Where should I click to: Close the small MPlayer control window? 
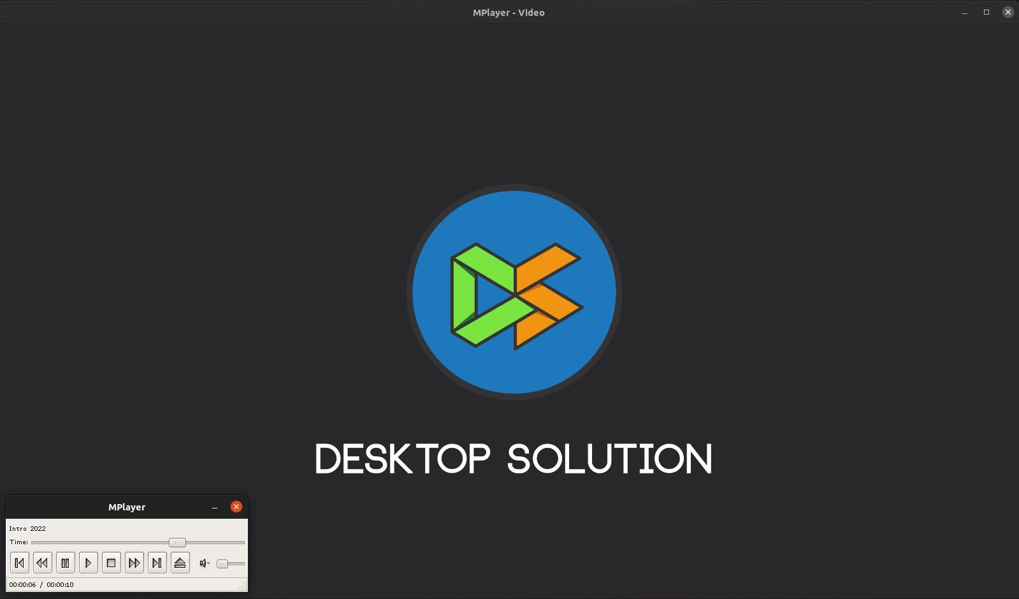pos(236,507)
